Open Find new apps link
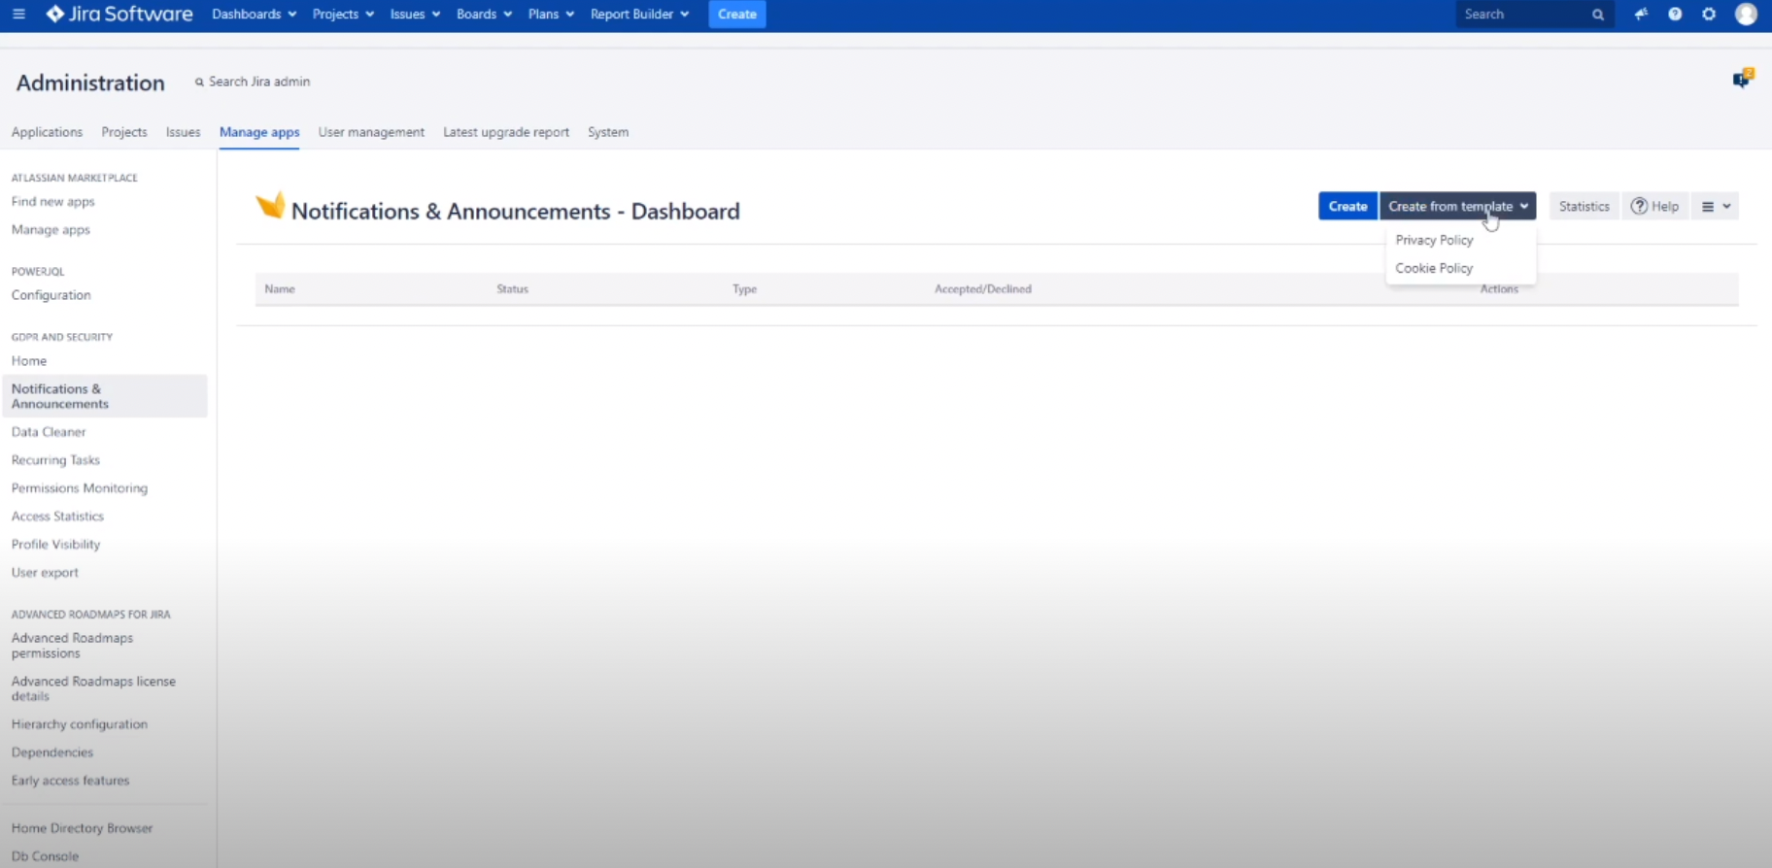 click(53, 202)
